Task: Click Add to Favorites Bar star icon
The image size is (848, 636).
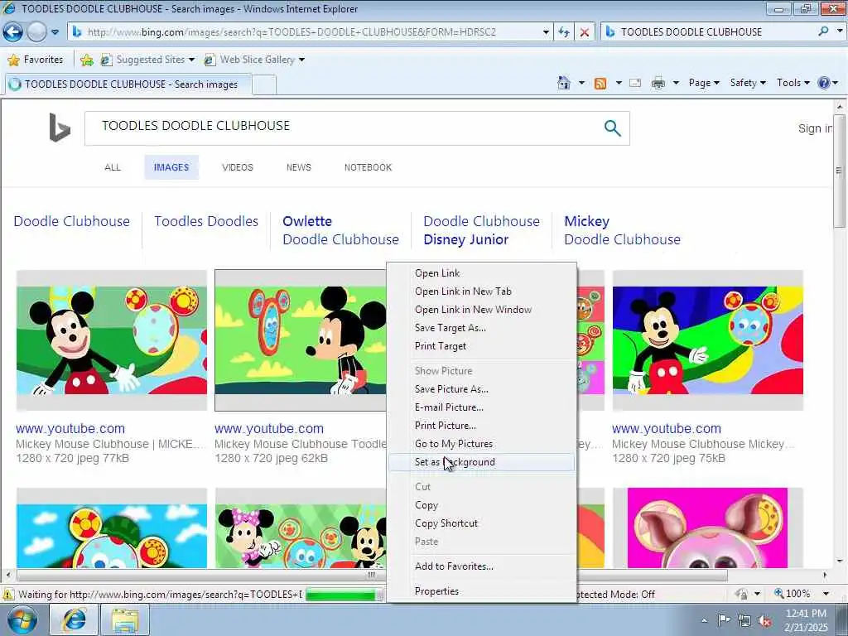Action: 86,60
